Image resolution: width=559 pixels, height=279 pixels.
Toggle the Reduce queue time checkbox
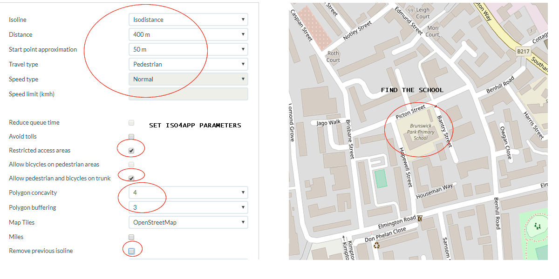tap(131, 123)
